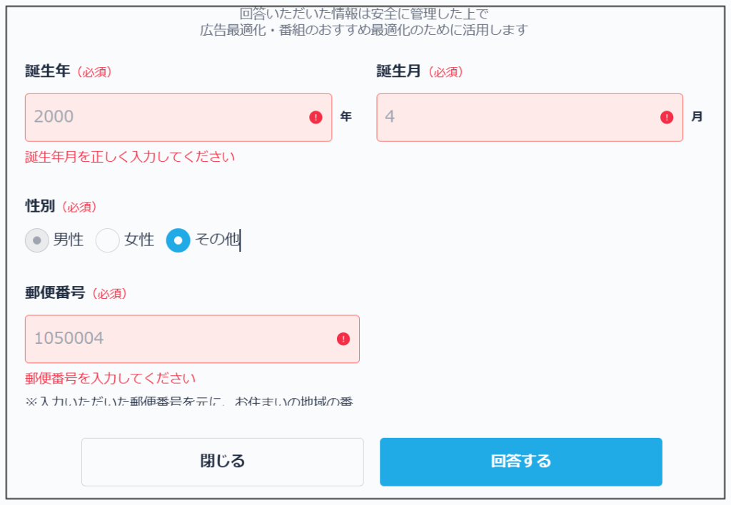Click the error icon in birth year field
731x505 pixels.
[x=316, y=118]
